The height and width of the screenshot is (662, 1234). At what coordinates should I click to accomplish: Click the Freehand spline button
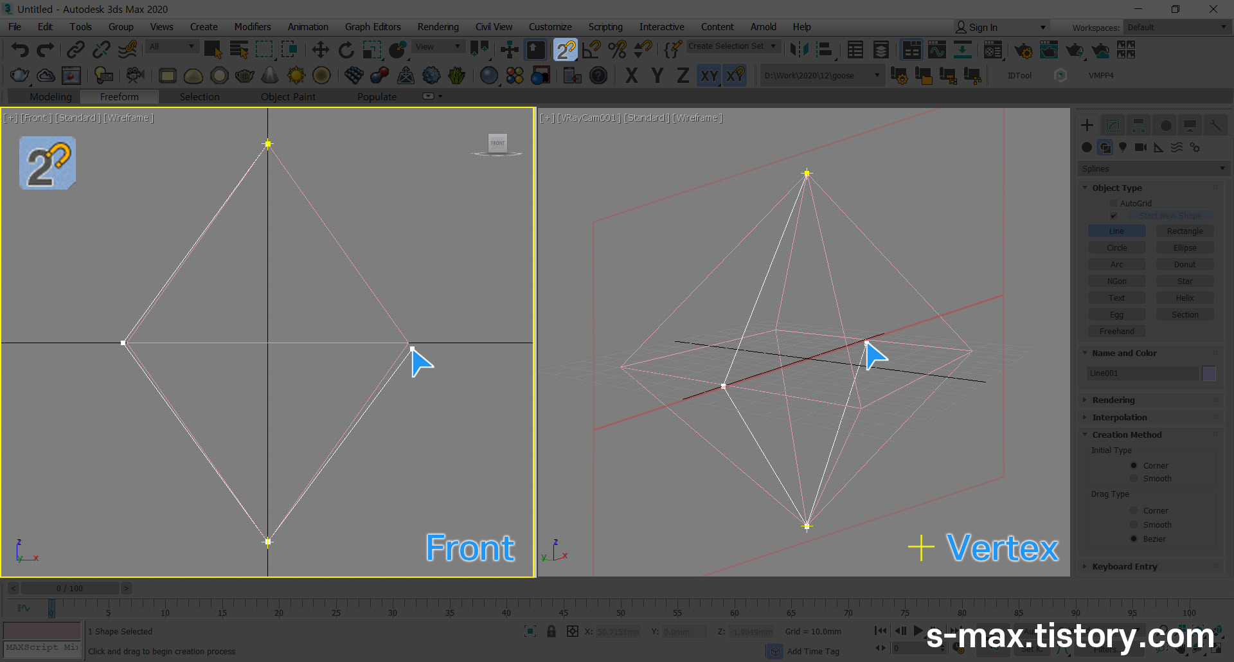[x=1117, y=332]
